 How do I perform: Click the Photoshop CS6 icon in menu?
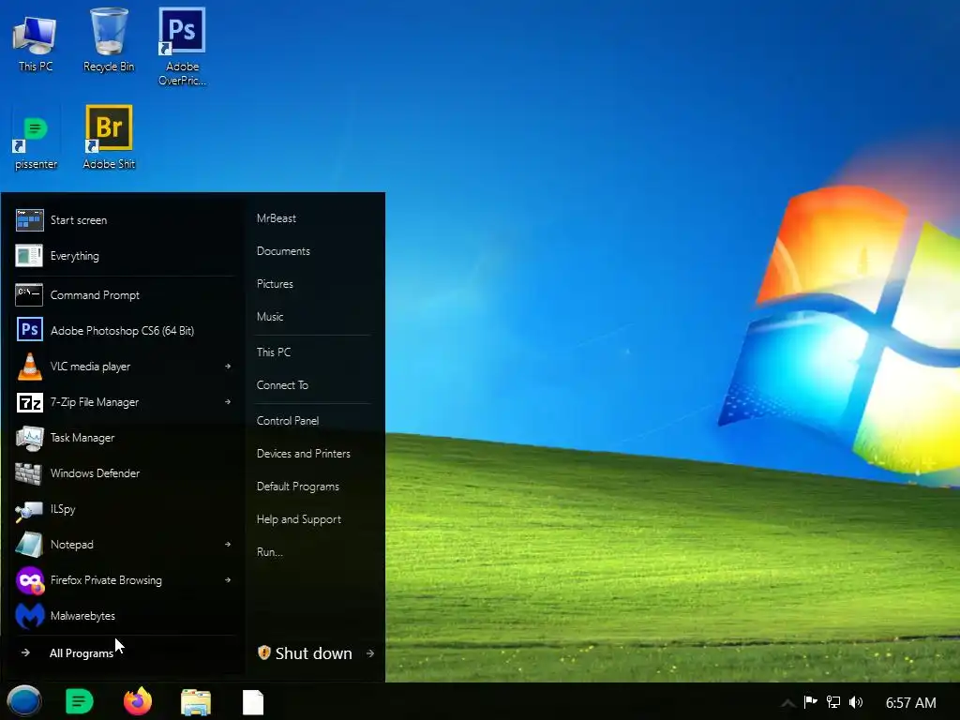pyautogui.click(x=29, y=331)
